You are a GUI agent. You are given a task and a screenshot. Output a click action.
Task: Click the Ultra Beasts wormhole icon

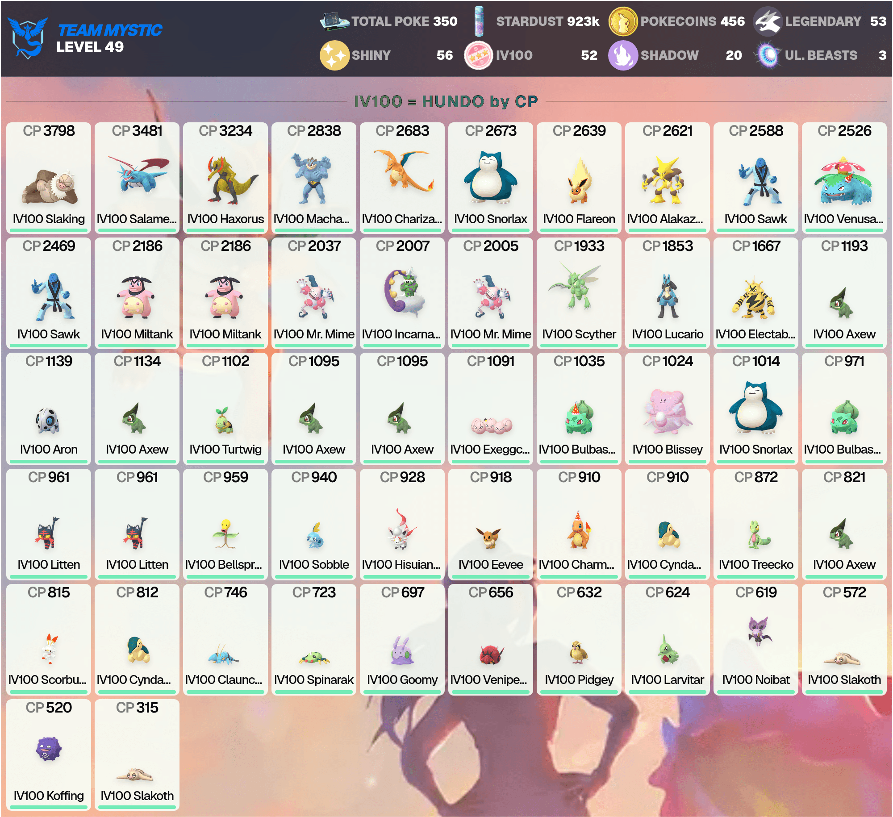(x=768, y=55)
